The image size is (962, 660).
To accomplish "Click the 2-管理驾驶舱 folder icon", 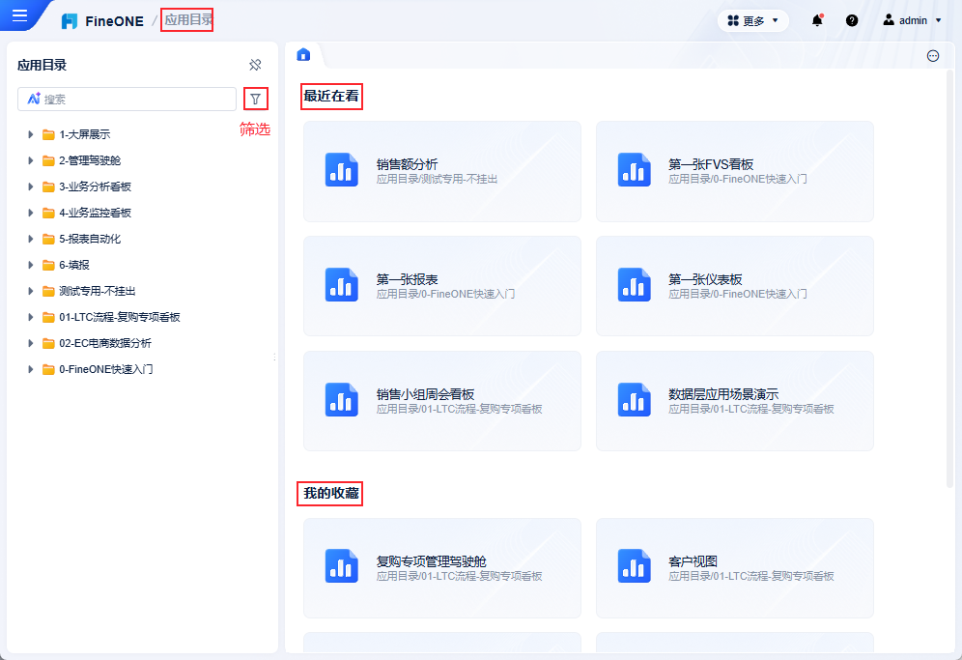I will point(48,160).
